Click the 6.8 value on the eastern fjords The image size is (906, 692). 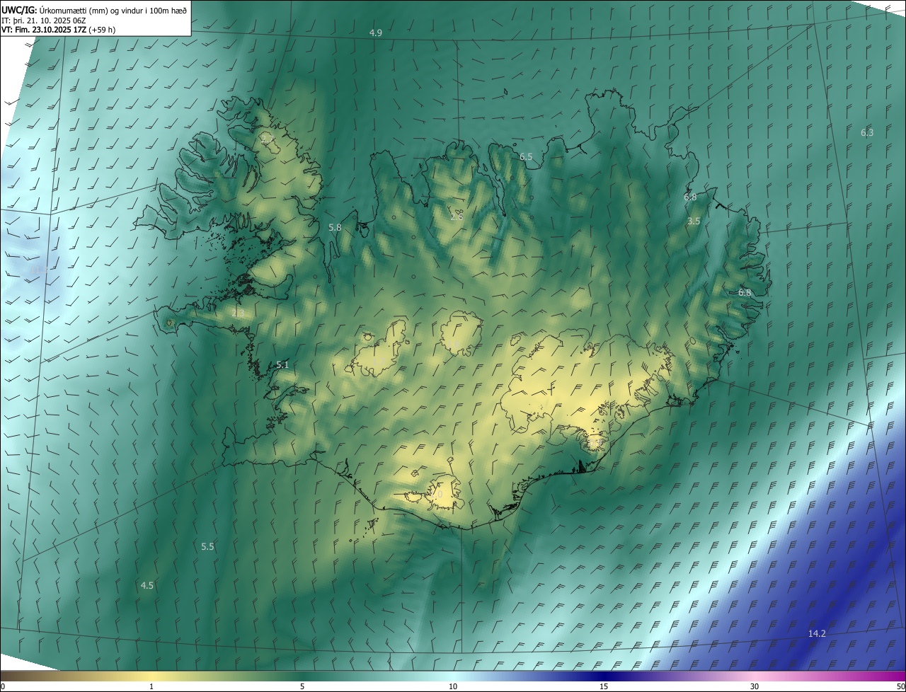point(745,292)
